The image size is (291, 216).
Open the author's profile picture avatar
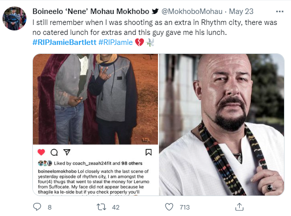[14, 18]
